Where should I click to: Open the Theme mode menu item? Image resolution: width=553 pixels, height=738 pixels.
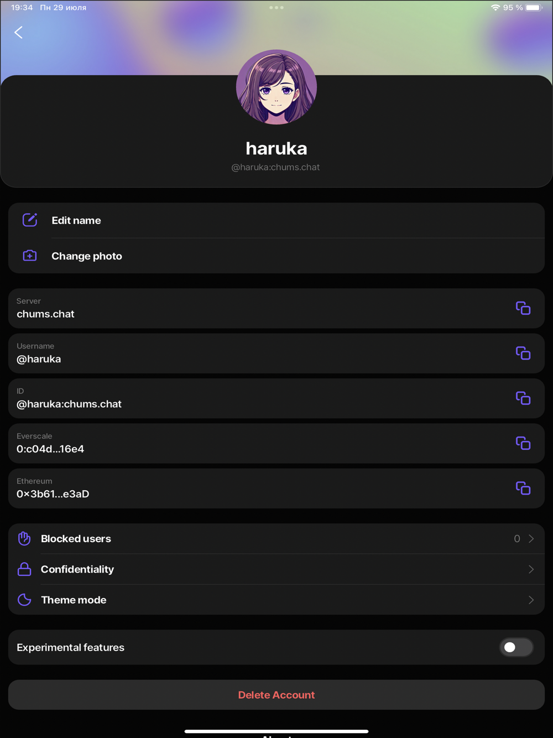[x=74, y=600]
